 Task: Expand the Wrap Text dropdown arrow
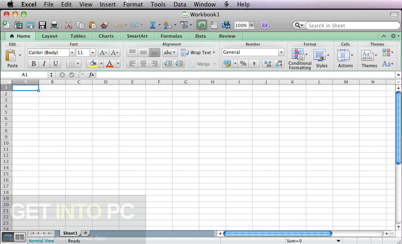click(214, 52)
